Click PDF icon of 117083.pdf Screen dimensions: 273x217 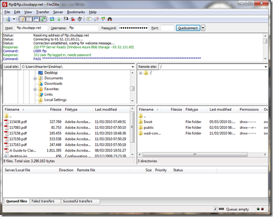coord(7,128)
